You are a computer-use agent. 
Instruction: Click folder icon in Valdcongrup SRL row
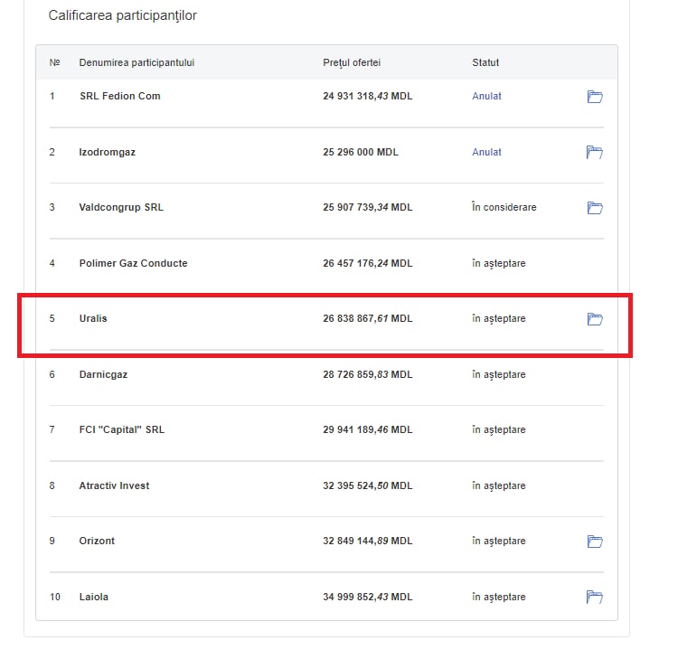pyautogui.click(x=595, y=208)
